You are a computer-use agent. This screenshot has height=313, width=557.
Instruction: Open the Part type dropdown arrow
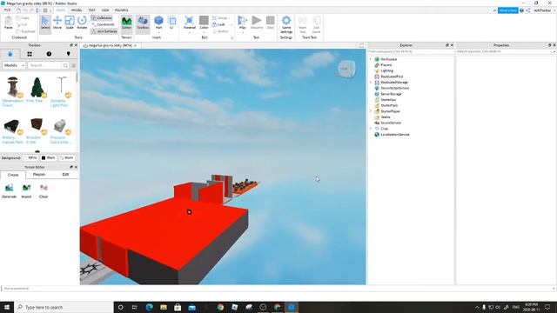tap(158, 32)
